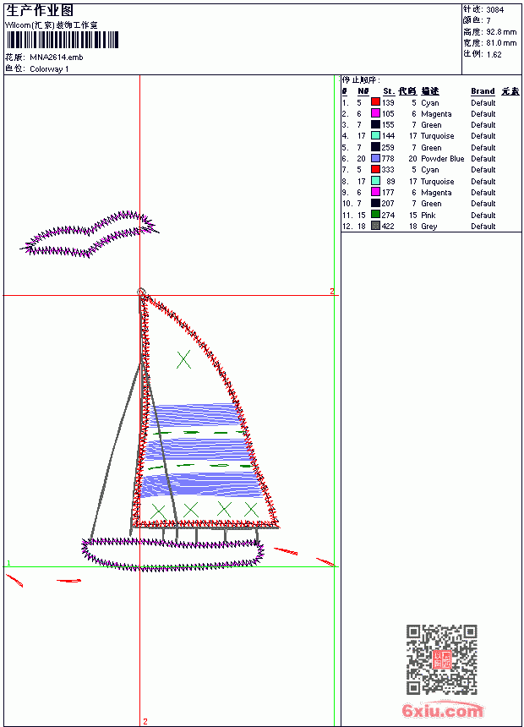The width and height of the screenshot is (524, 727).
Task: Click the green Pink swatch in row 11
Action: [375, 215]
